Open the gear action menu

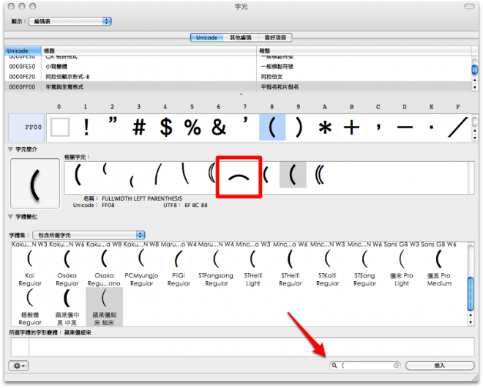click(x=18, y=365)
